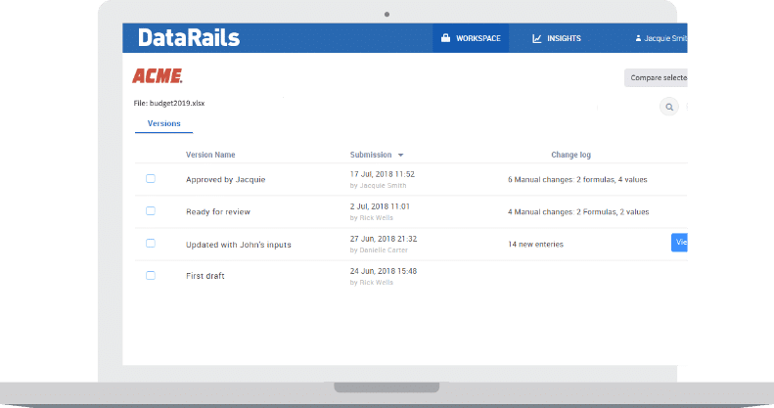Click the DataRails logo

189,38
